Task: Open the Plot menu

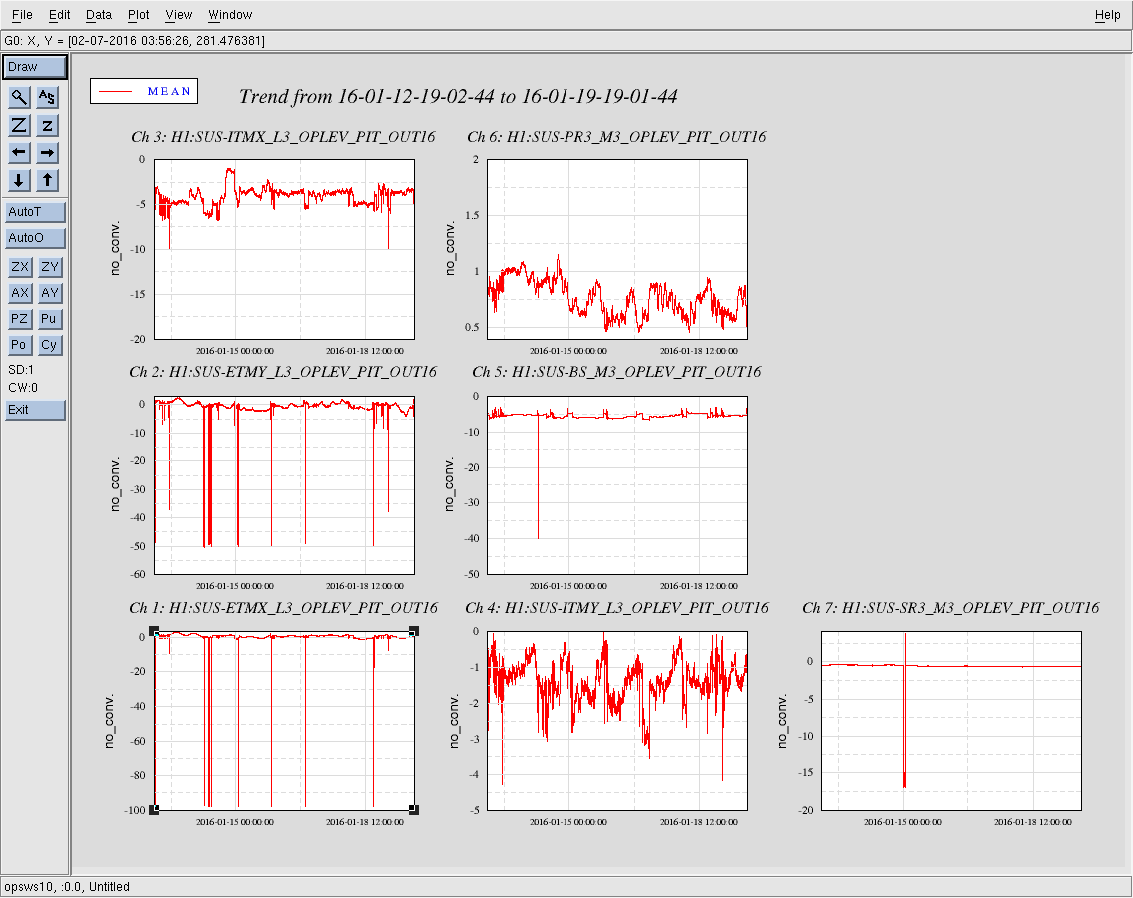Action: coord(139,15)
